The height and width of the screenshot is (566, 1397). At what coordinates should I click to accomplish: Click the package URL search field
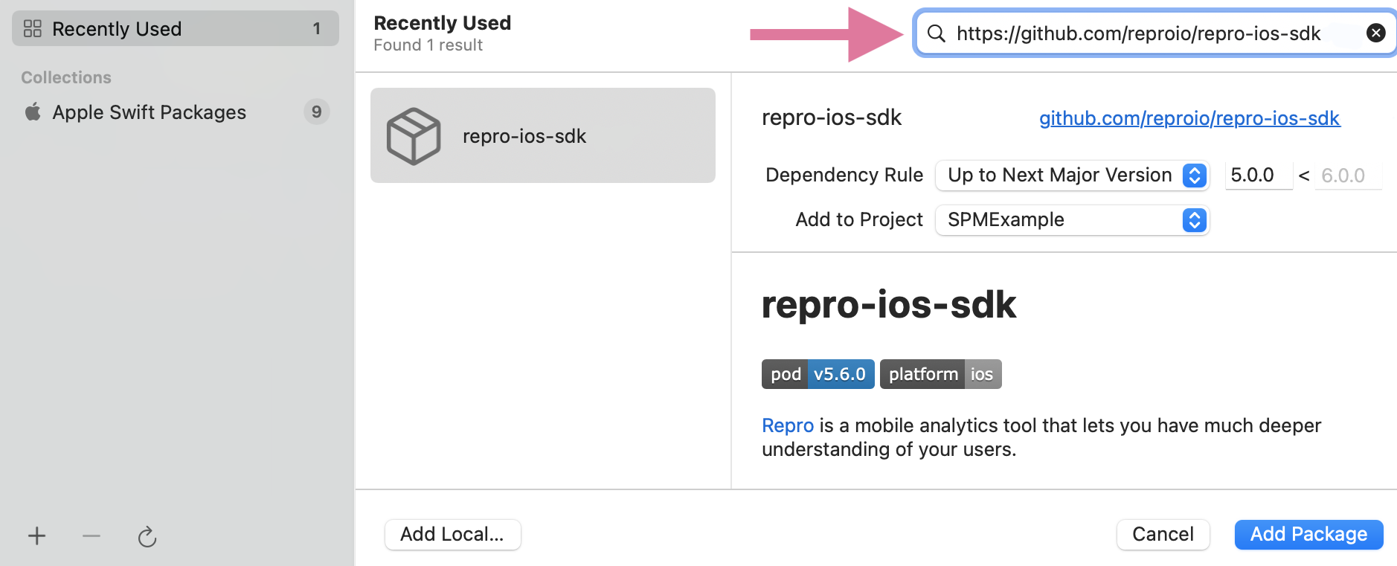click(x=1155, y=33)
